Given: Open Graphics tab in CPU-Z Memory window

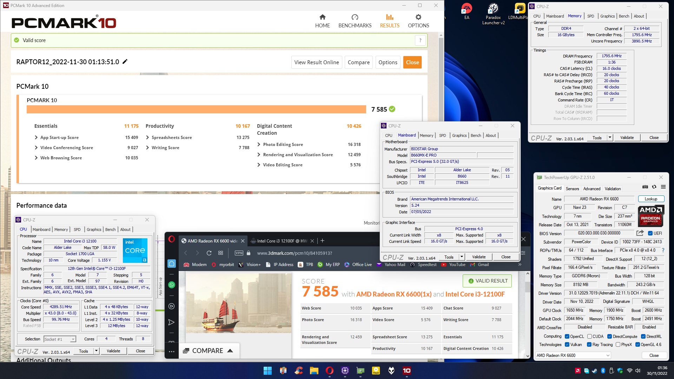Looking at the screenshot, I should coord(607,16).
